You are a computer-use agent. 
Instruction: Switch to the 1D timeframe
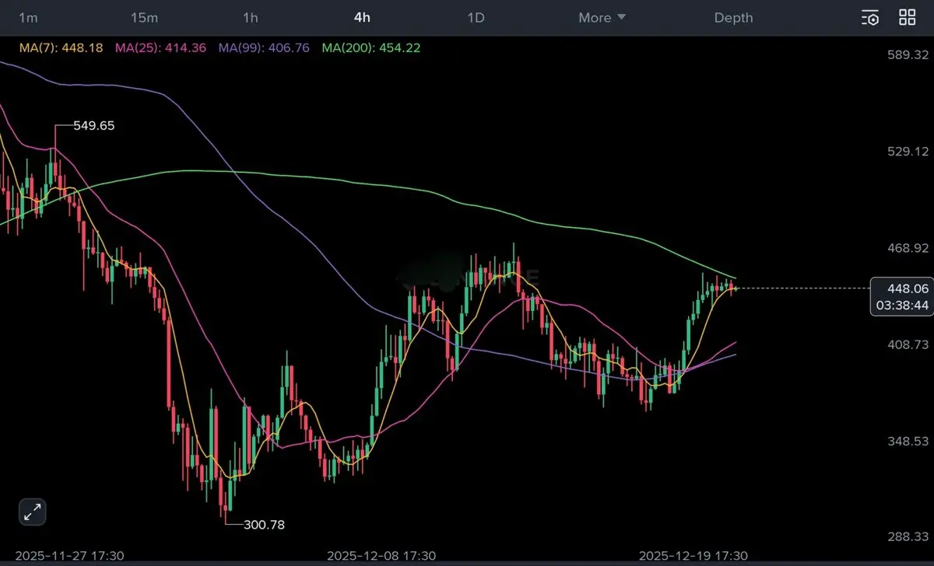(476, 17)
